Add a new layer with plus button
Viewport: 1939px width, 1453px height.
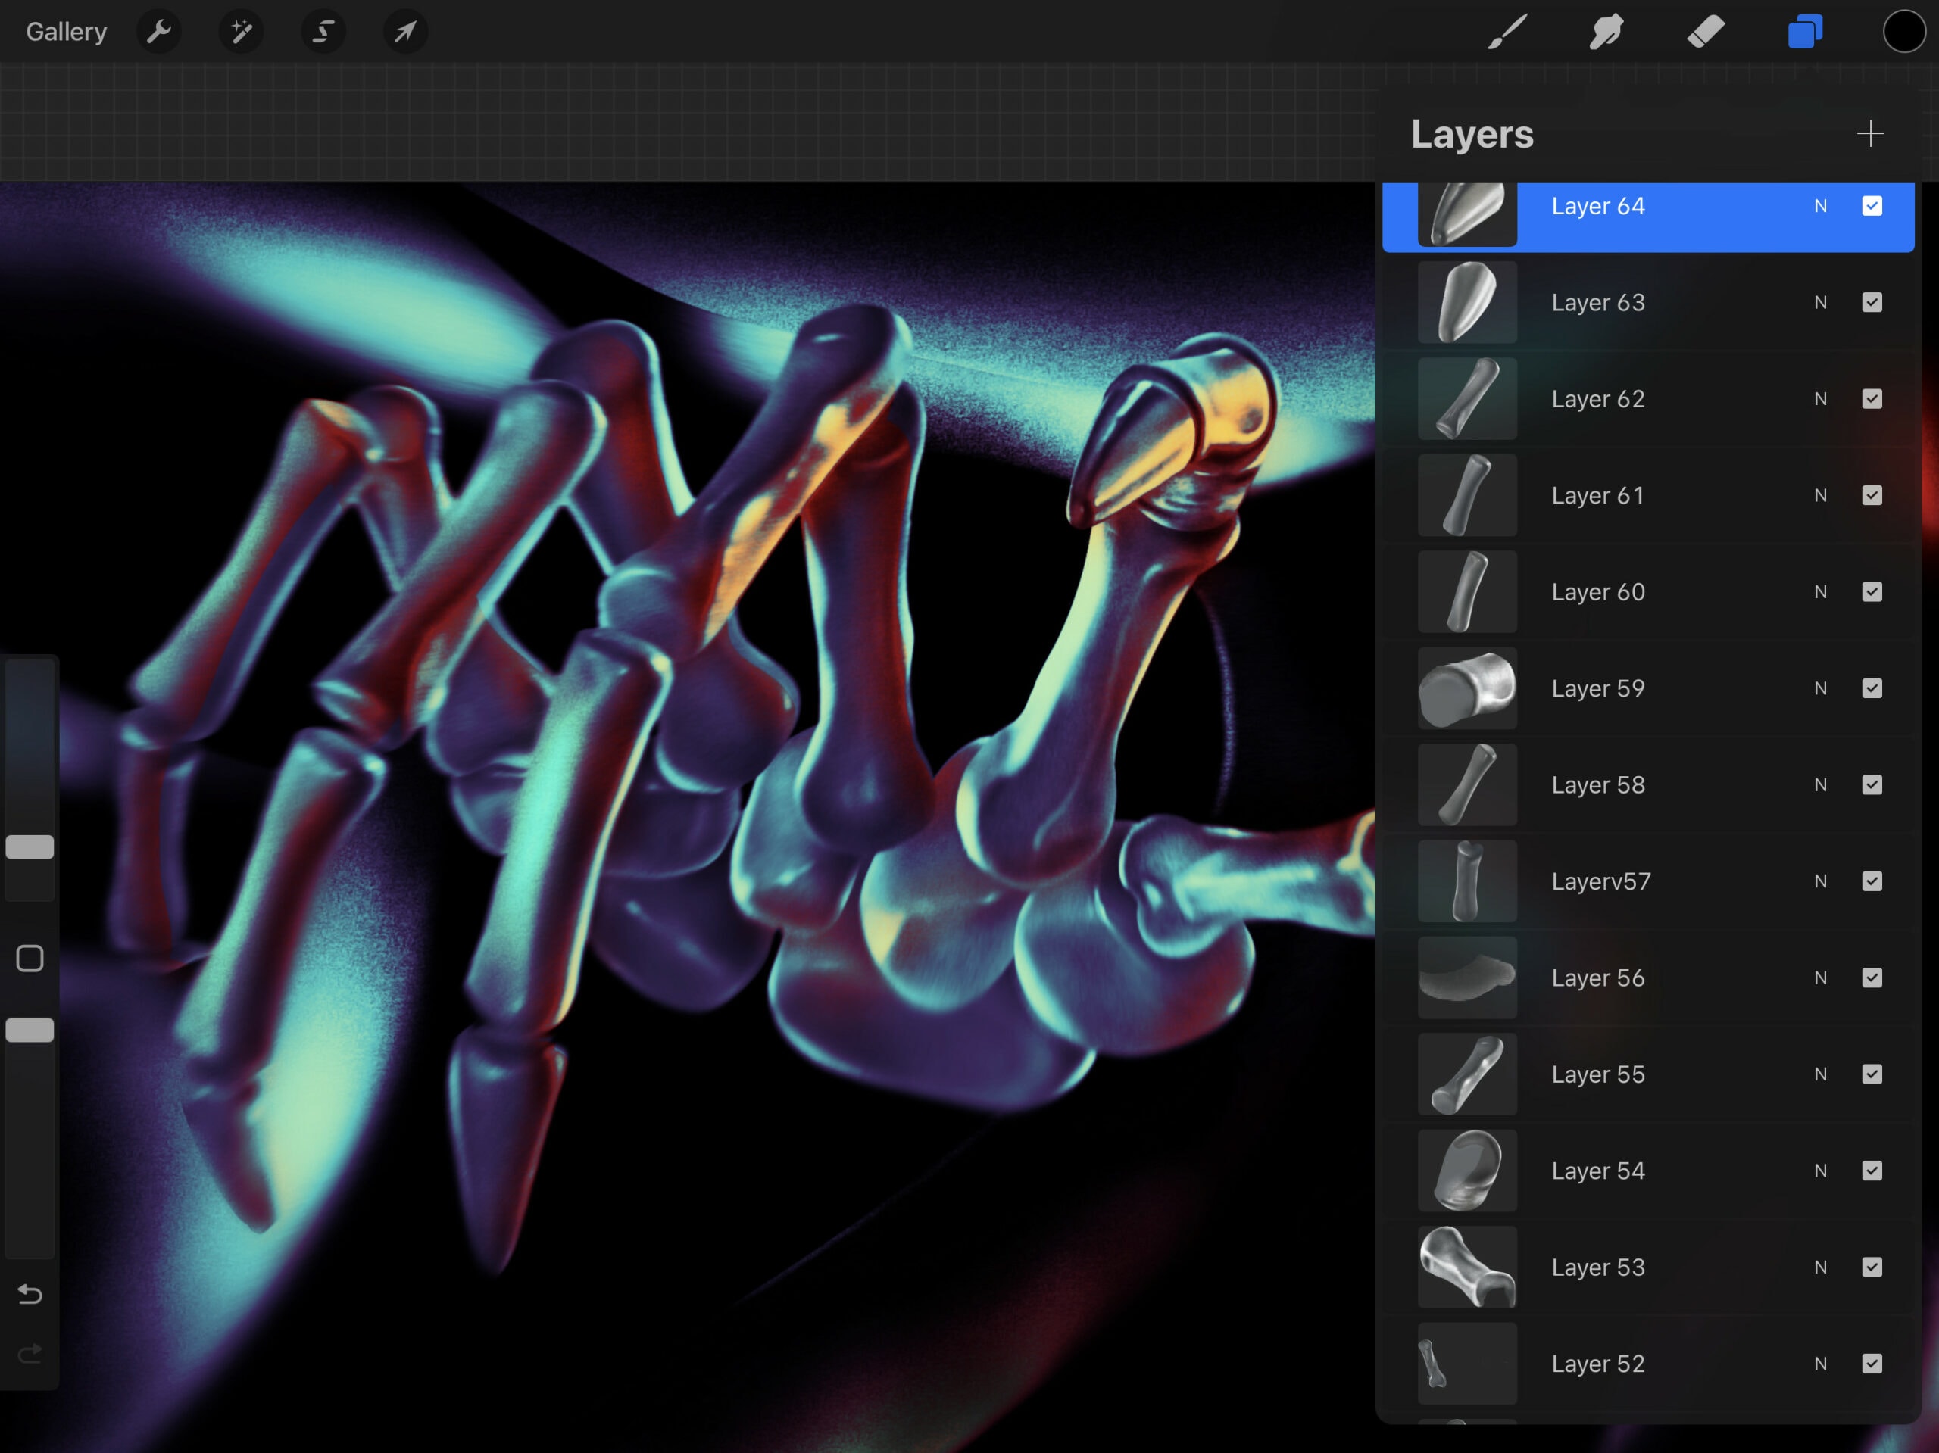coord(1870,134)
